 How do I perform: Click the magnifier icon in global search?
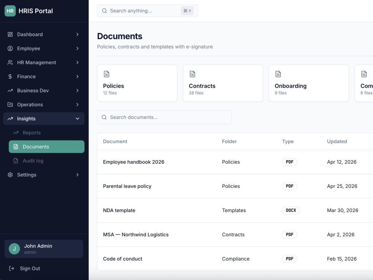pyautogui.click(x=104, y=11)
